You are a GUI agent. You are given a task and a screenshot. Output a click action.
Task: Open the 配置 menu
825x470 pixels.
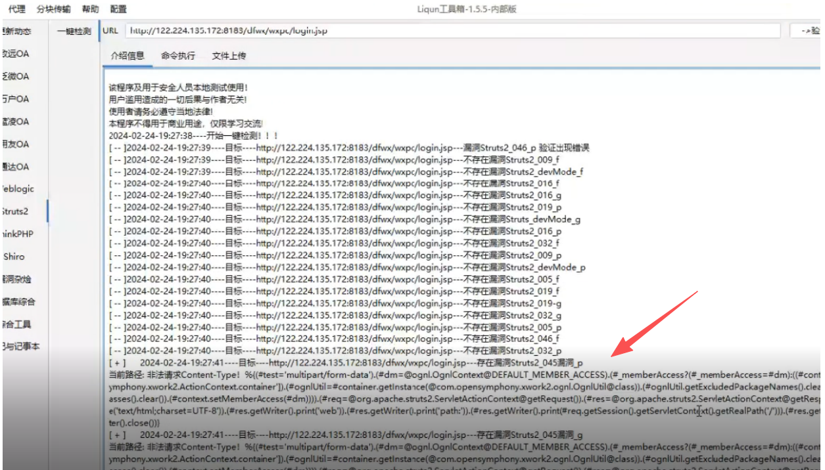(118, 9)
